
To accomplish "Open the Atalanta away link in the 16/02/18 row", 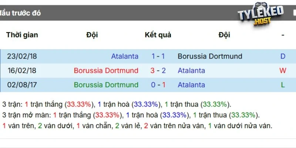I will click(191, 71).
